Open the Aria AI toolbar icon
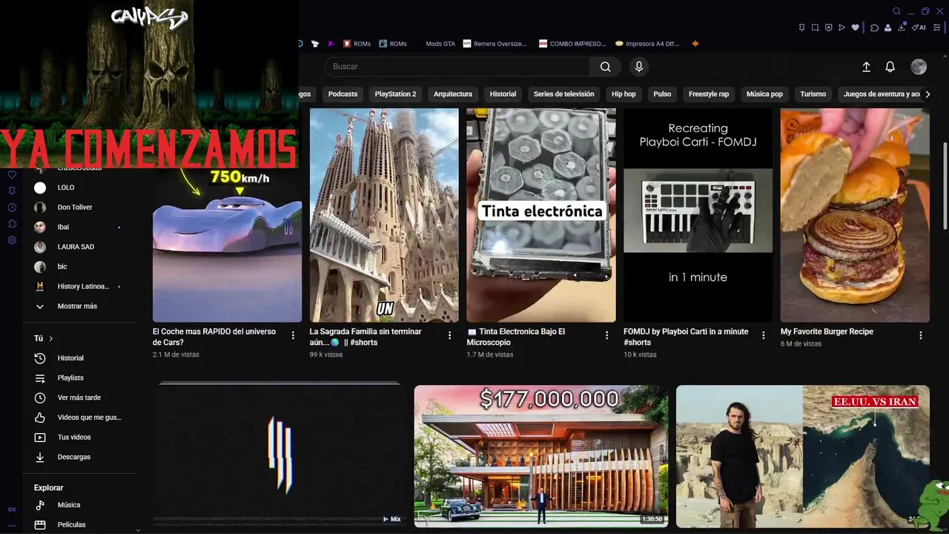 tap(919, 27)
